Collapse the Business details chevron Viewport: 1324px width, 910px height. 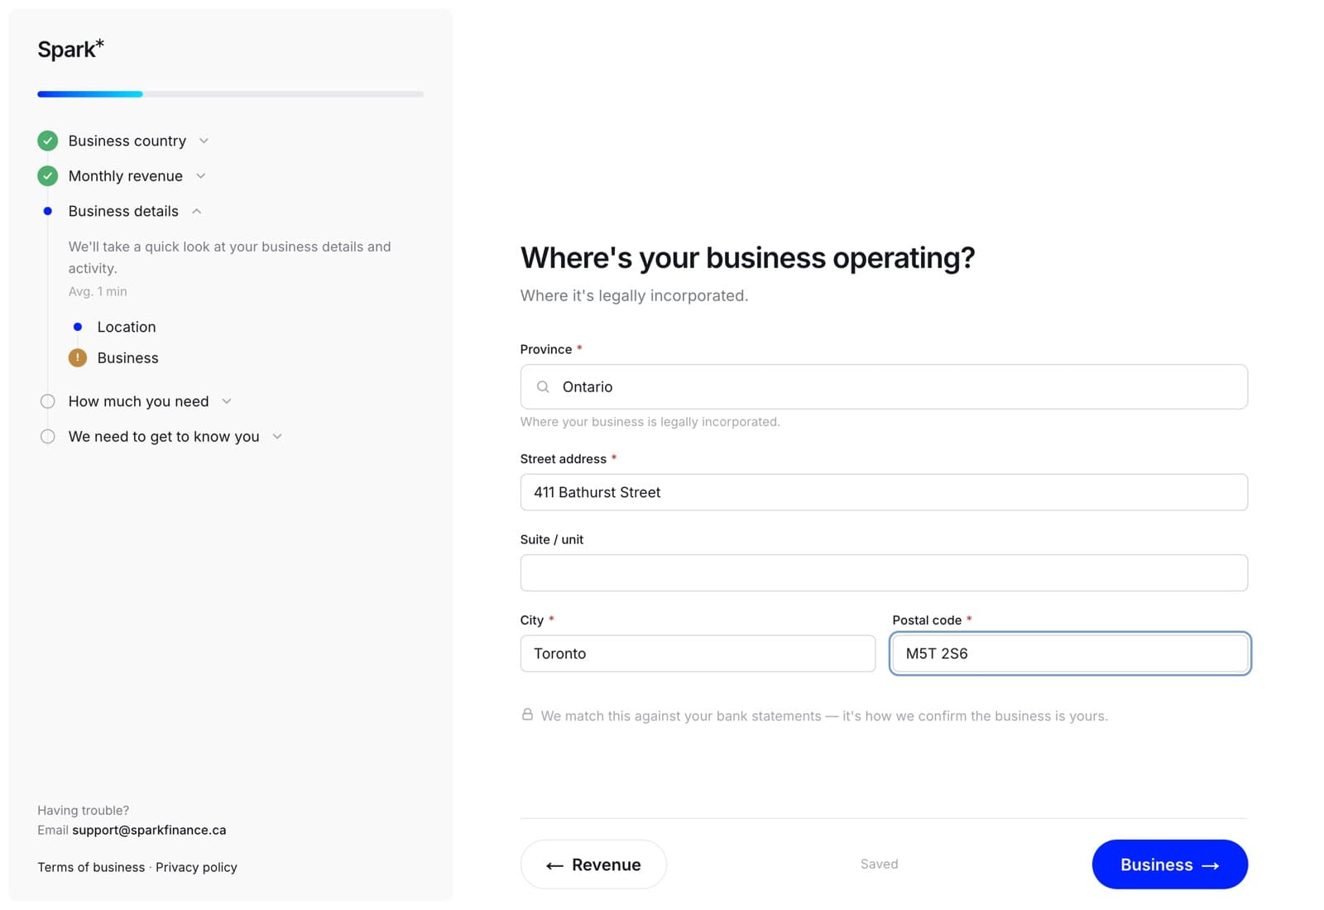pos(197,211)
